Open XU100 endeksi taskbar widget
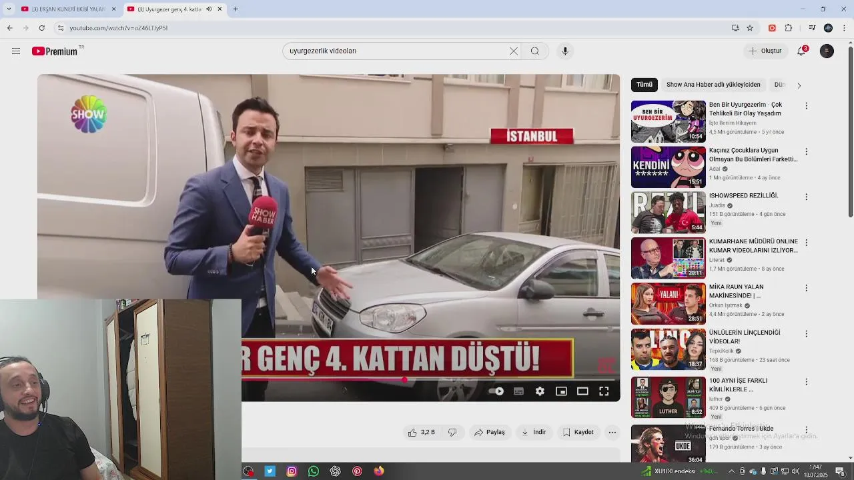Screen dimensions: 854x480 pyautogui.click(x=679, y=471)
